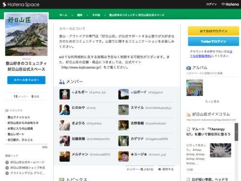
Task: Open ★ユージ★ avatar
Action: click(x=123, y=156)
